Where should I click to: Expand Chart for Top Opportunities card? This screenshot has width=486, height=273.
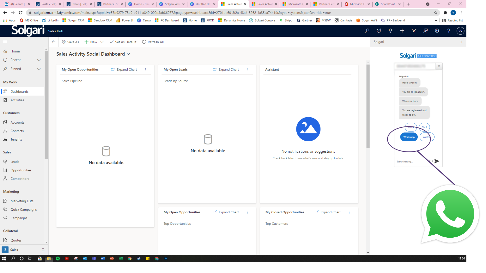tap(226, 212)
